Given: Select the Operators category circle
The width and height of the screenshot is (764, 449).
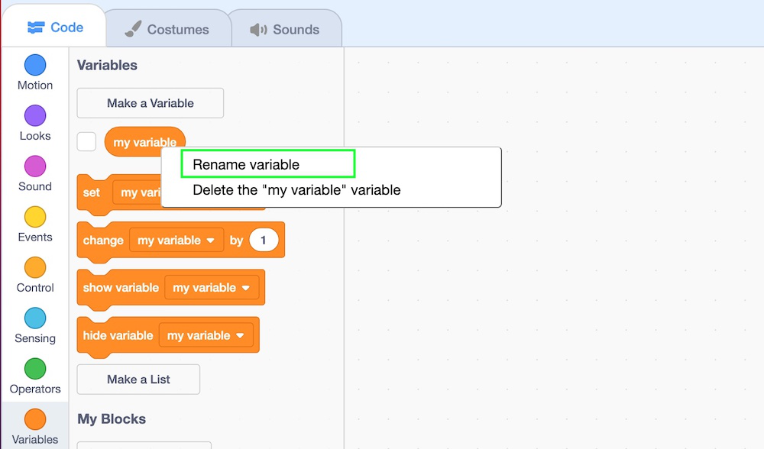Looking at the screenshot, I should [35, 369].
